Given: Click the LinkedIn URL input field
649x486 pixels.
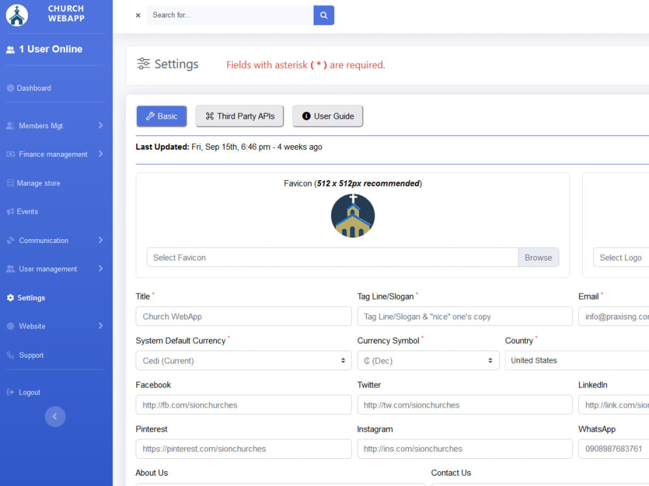Looking at the screenshot, I should 613,404.
